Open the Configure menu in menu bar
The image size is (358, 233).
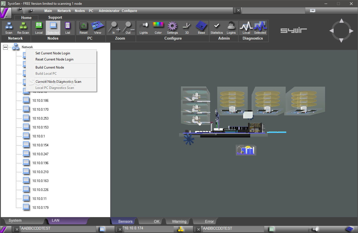[129, 11]
